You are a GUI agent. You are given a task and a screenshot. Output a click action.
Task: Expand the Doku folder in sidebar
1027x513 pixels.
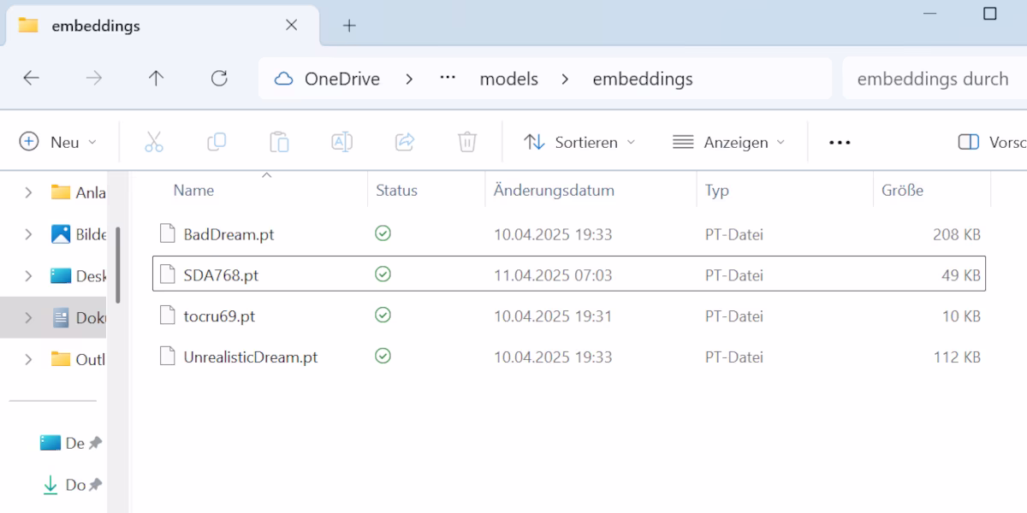tap(28, 317)
